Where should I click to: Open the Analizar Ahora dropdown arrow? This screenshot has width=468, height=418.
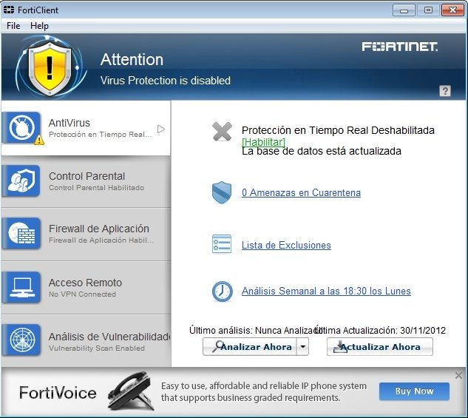pyautogui.click(x=302, y=347)
